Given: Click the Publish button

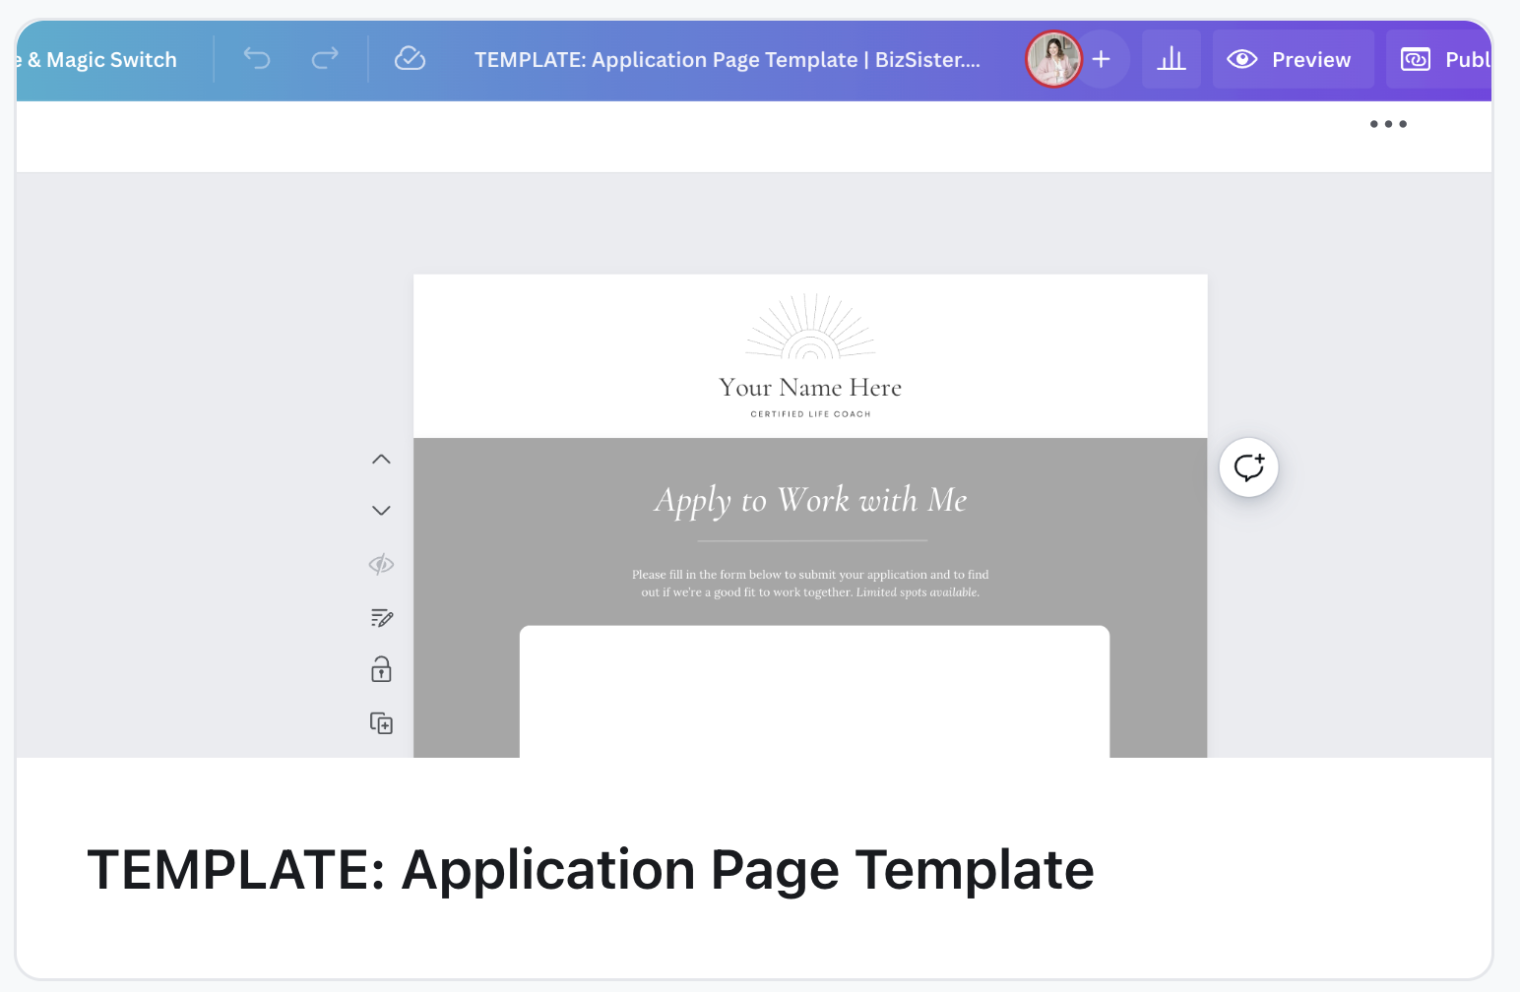Looking at the screenshot, I should [1442, 59].
